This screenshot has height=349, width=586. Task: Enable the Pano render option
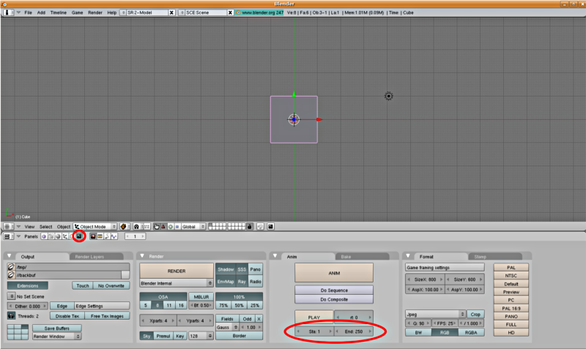pyautogui.click(x=255, y=269)
